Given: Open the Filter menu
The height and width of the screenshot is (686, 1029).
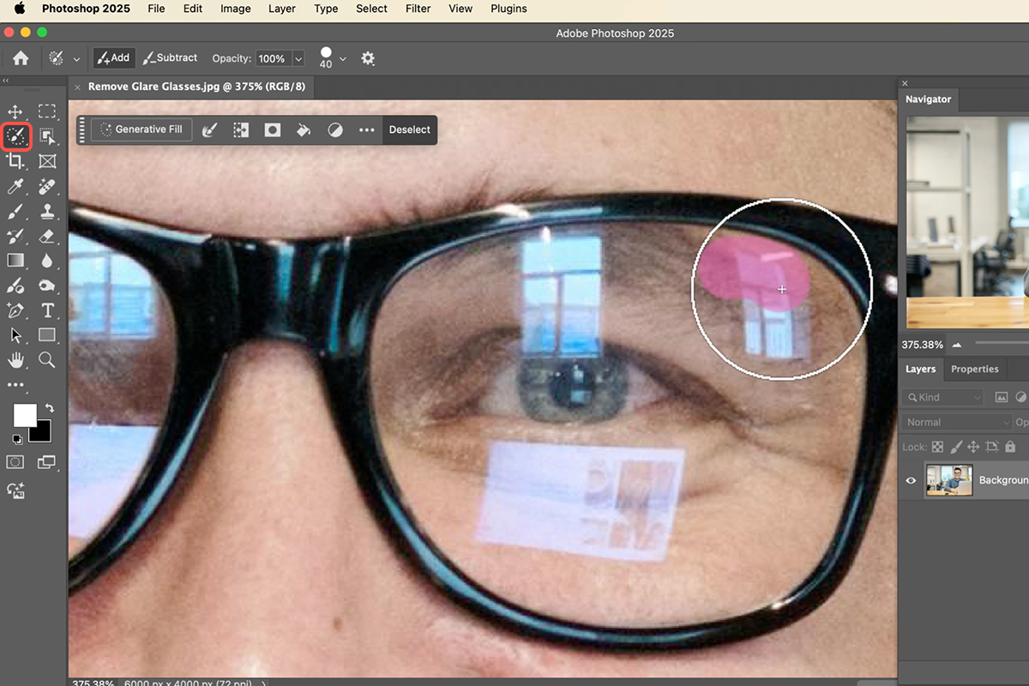Looking at the screenshot, I should click(x=418, y=9).
